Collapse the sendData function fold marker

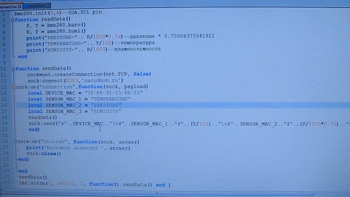[13, 69]
